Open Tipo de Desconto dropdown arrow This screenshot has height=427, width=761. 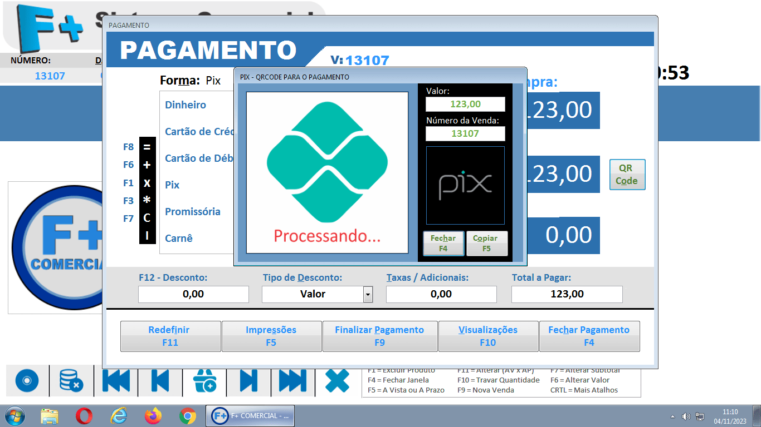tap(368, 294)
